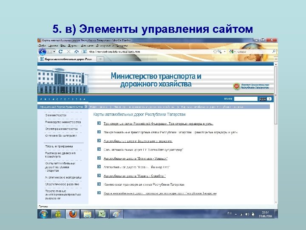The width and height of the screenshot is (306, 230).
Task: Open Windows Explorer folder icon in taskbar
Action: tap(87, 214)
